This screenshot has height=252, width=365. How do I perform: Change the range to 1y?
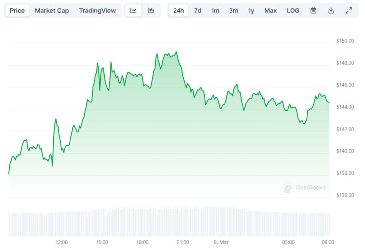click(251, 11)
